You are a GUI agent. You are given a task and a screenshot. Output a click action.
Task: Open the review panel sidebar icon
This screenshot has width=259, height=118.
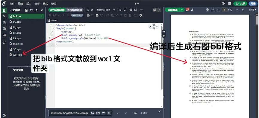point(4,29)
